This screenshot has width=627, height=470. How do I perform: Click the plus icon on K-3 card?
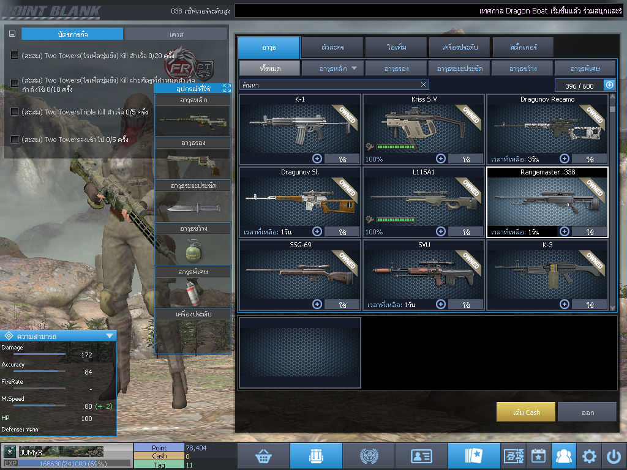564,304
